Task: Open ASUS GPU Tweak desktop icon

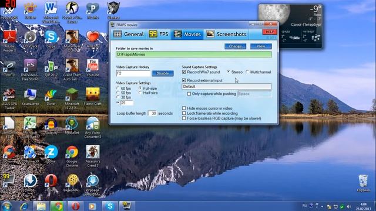Action: 9,99
